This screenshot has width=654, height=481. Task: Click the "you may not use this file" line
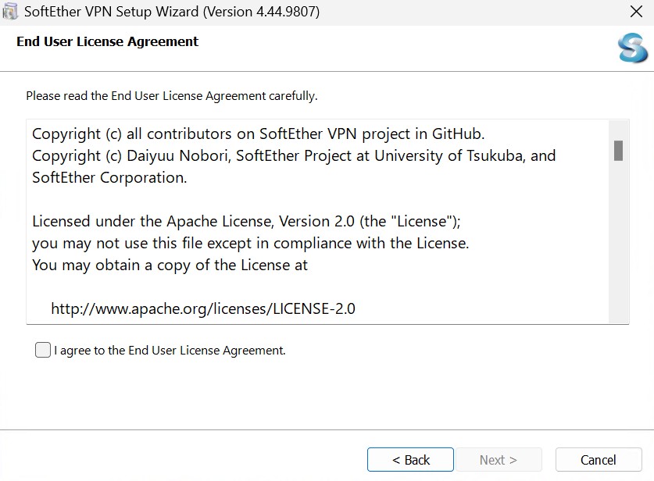(250, 243)
